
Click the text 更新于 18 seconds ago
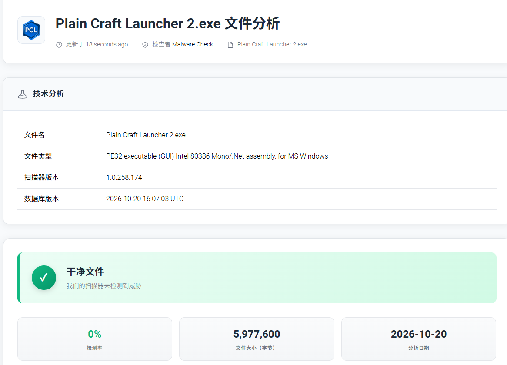tap(97, 44)
